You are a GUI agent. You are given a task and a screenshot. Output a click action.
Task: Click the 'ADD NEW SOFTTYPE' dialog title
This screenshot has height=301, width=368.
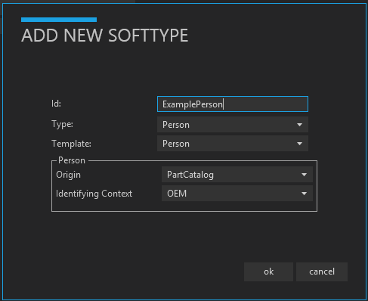click(105, 36)
